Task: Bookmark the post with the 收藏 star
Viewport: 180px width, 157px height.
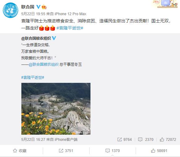Action: (20, 151)
